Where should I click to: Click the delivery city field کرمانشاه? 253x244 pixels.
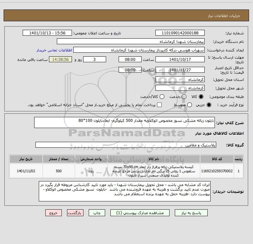pos(180,88)
